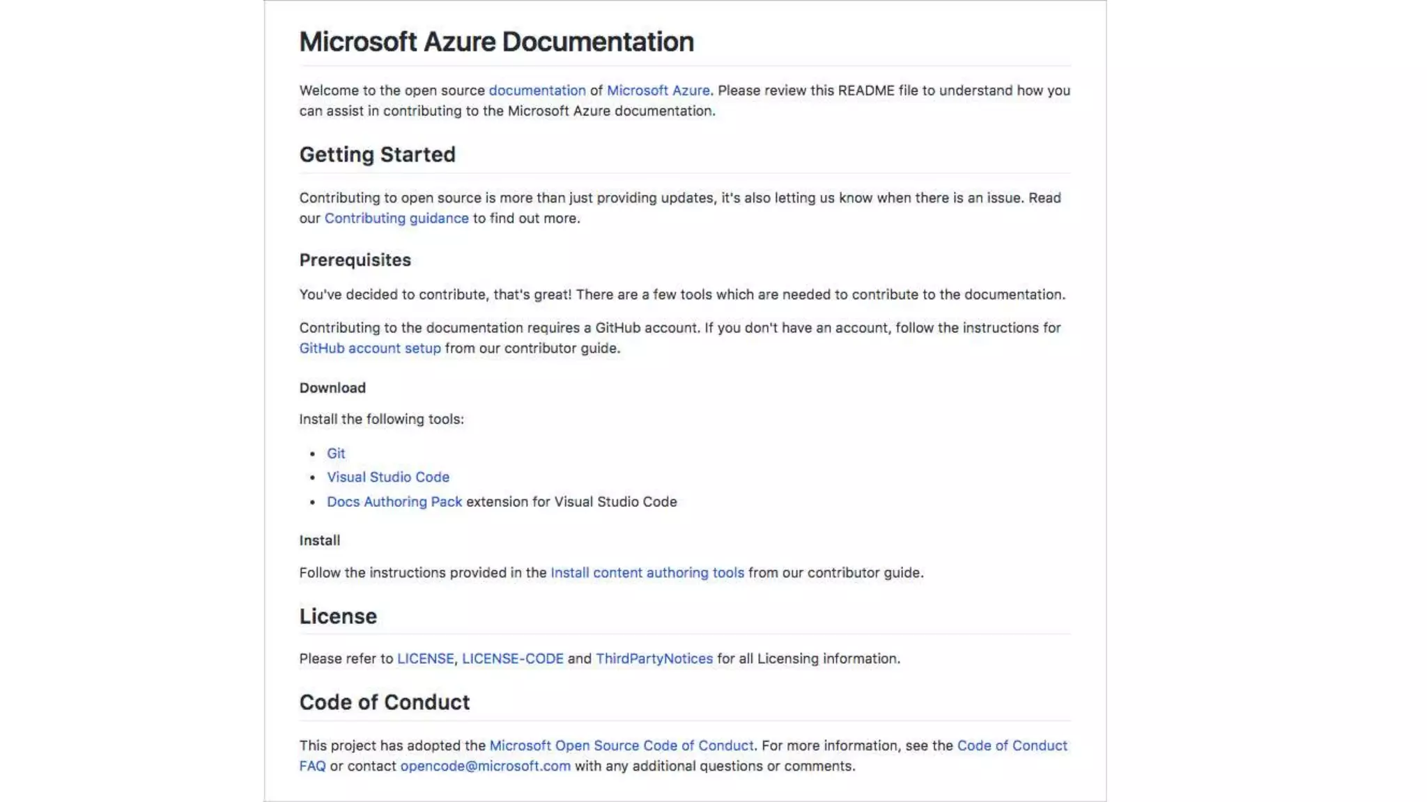The width and height of the screenshot is (1427, 802).
Task: Click the LICENSE-CODE link
Action: (x=512, y=659)
